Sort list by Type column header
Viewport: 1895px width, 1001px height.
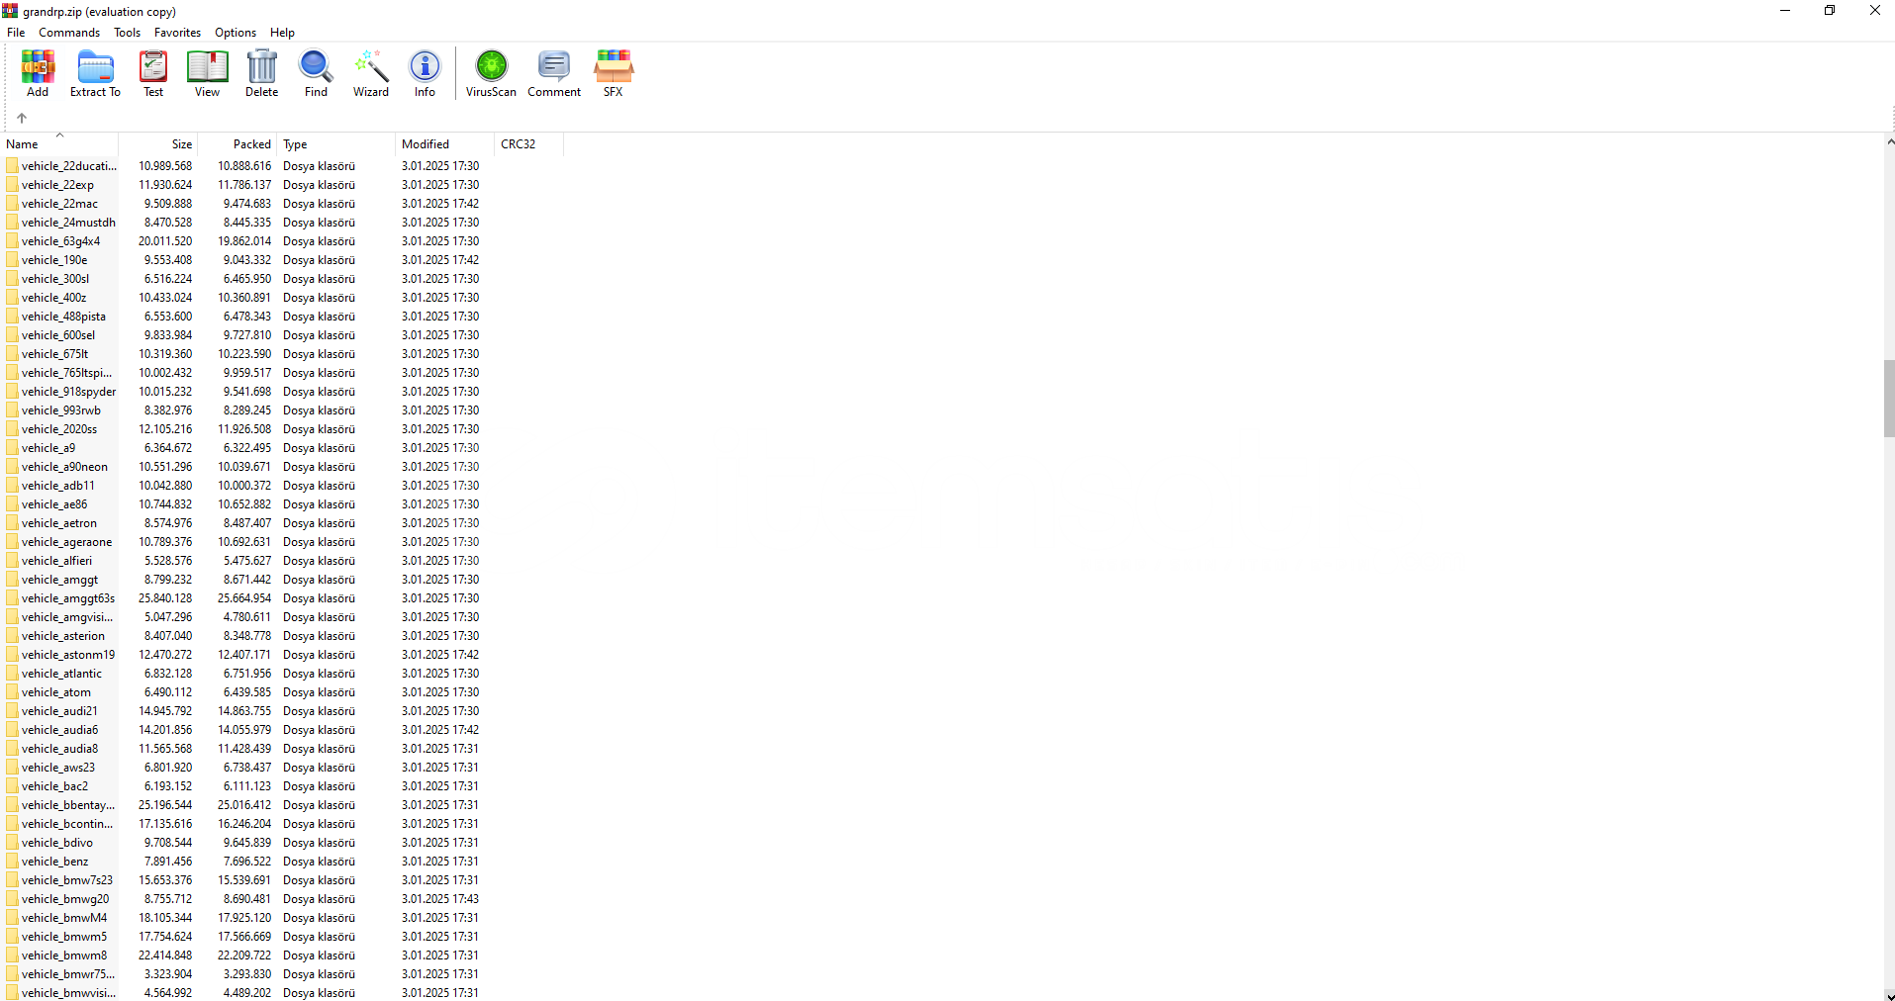pos(336,144)
